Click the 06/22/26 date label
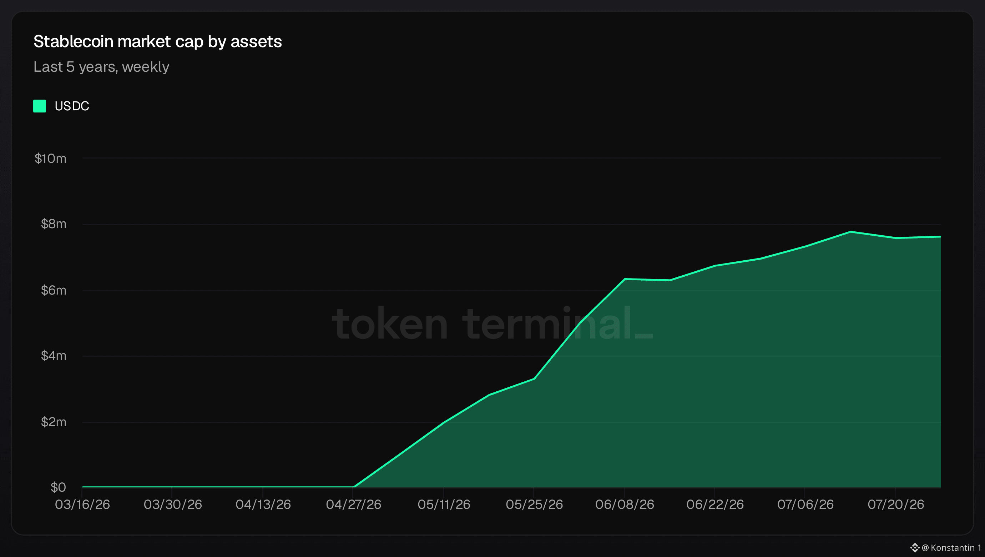 pyautogui.click(x=714, y=505)
